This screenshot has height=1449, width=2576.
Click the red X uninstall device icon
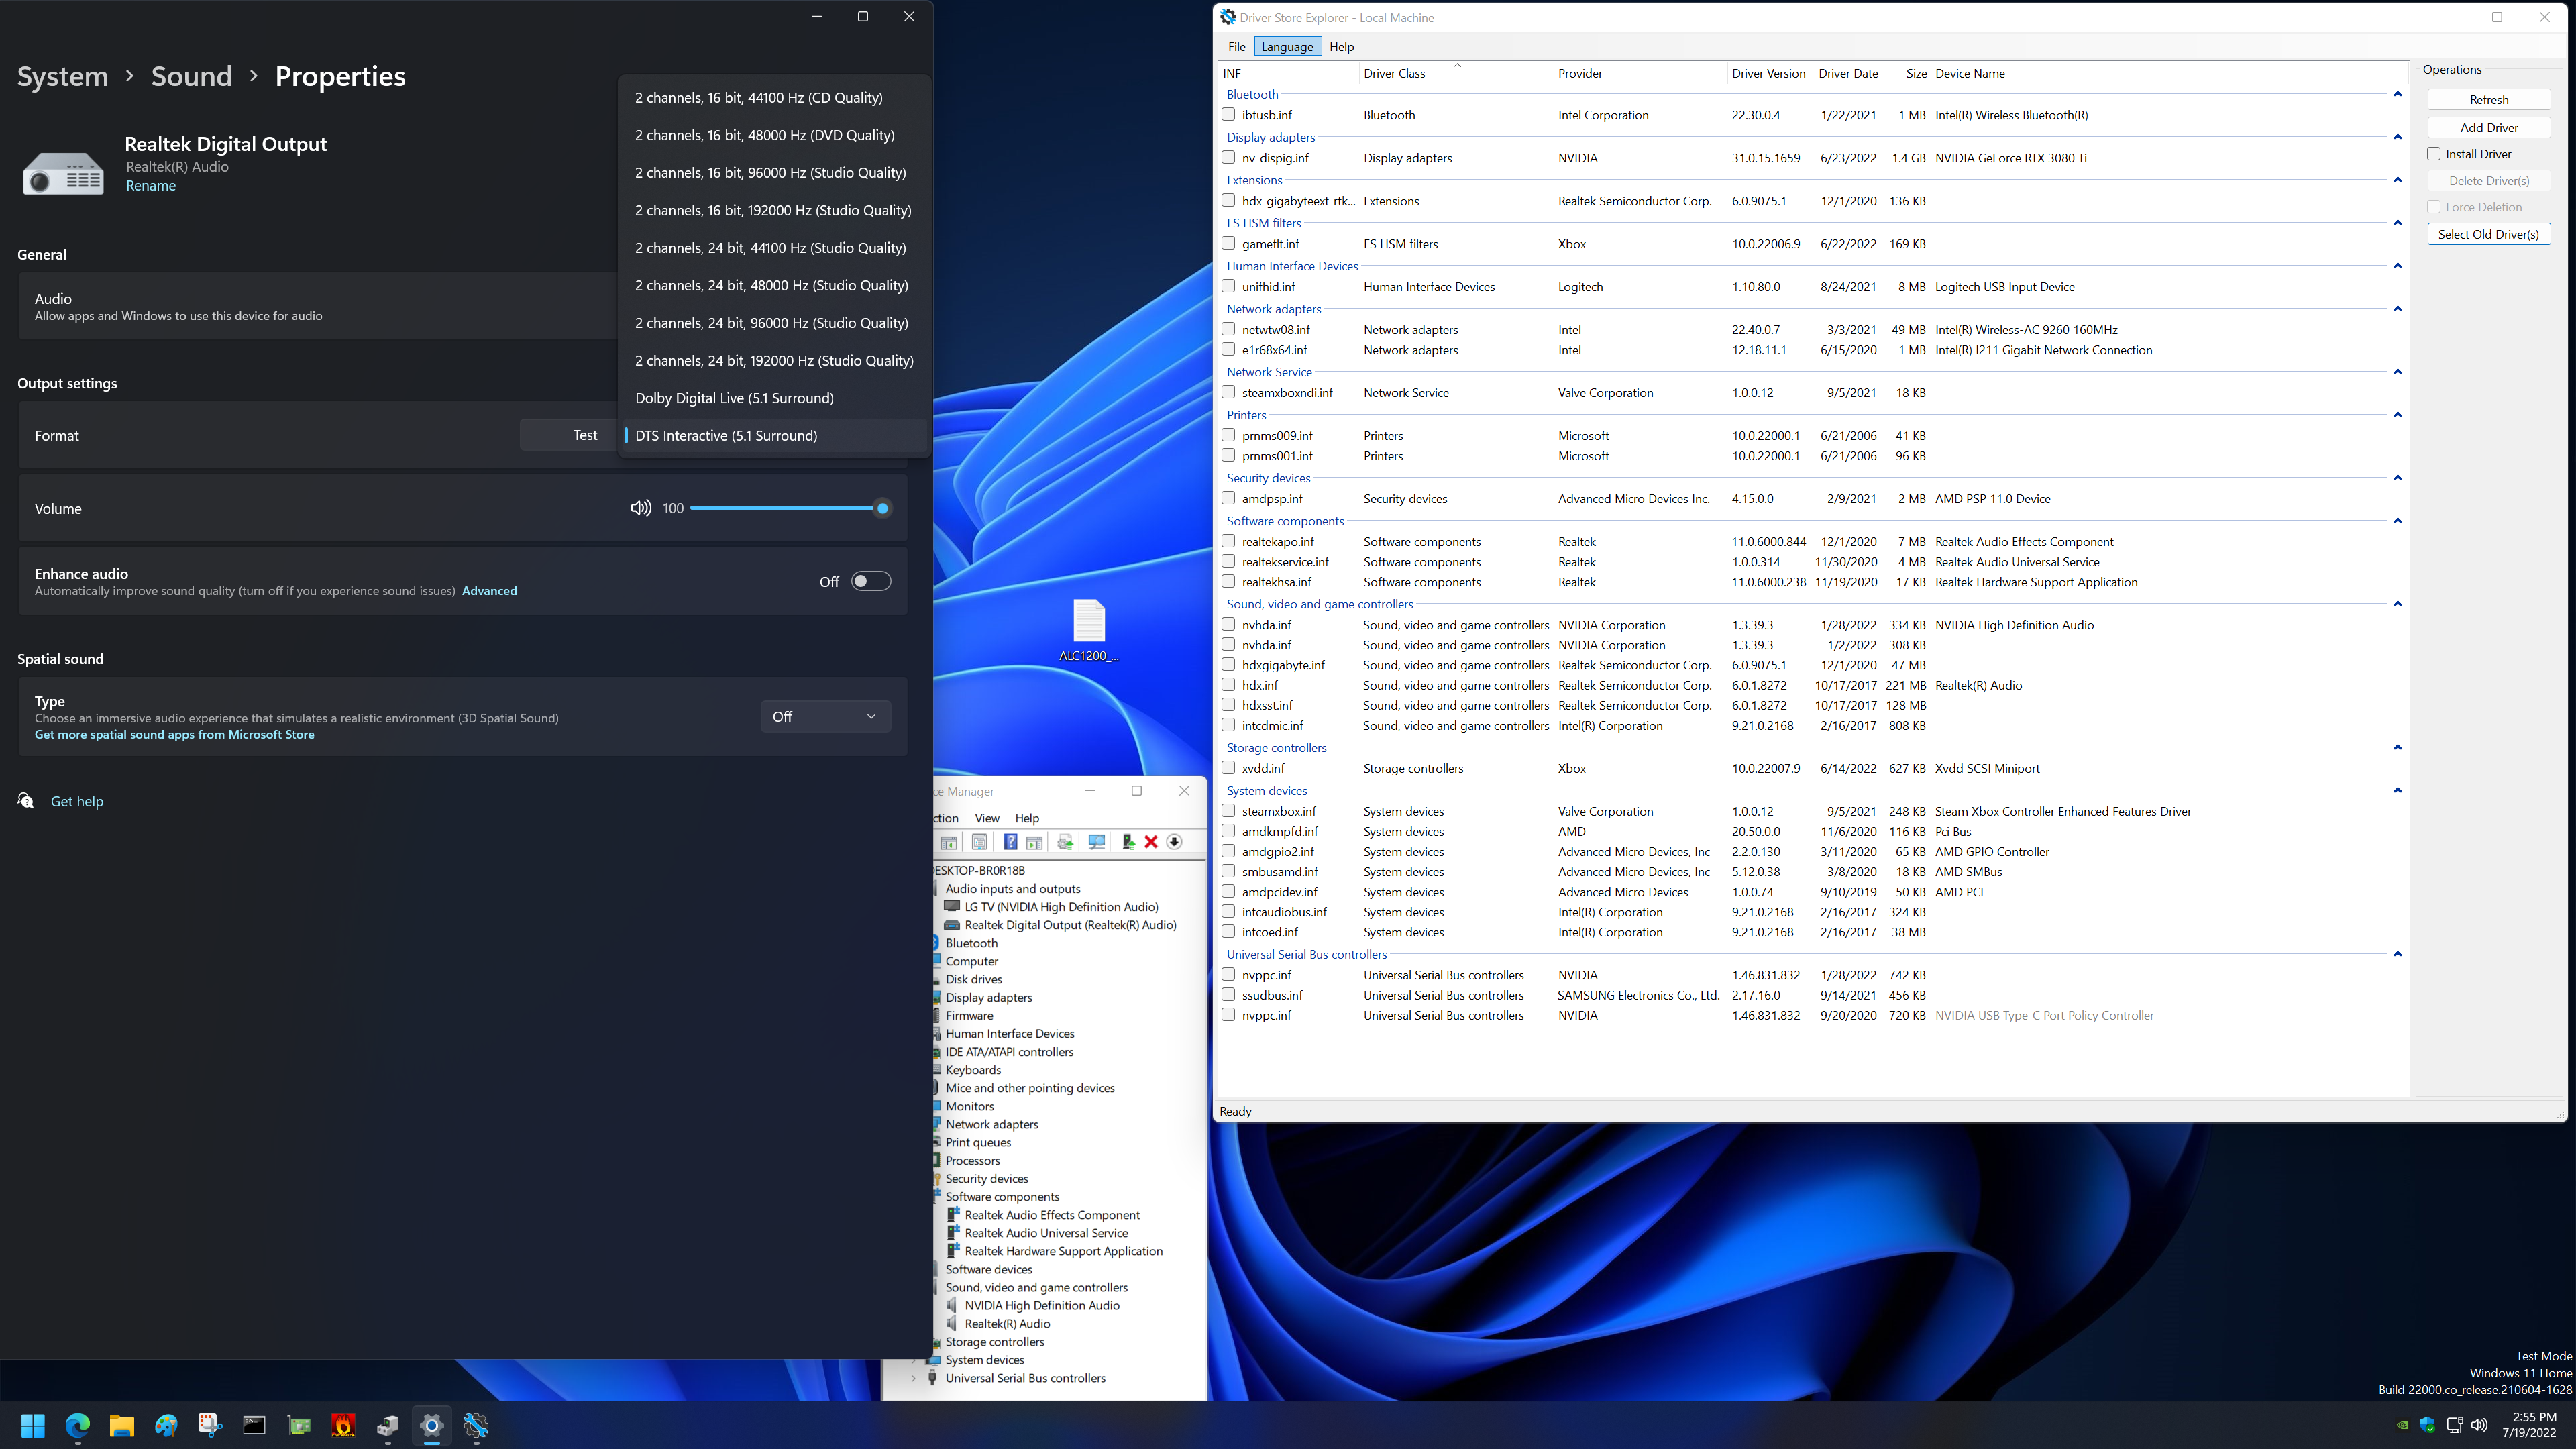tap(1151, 842)
